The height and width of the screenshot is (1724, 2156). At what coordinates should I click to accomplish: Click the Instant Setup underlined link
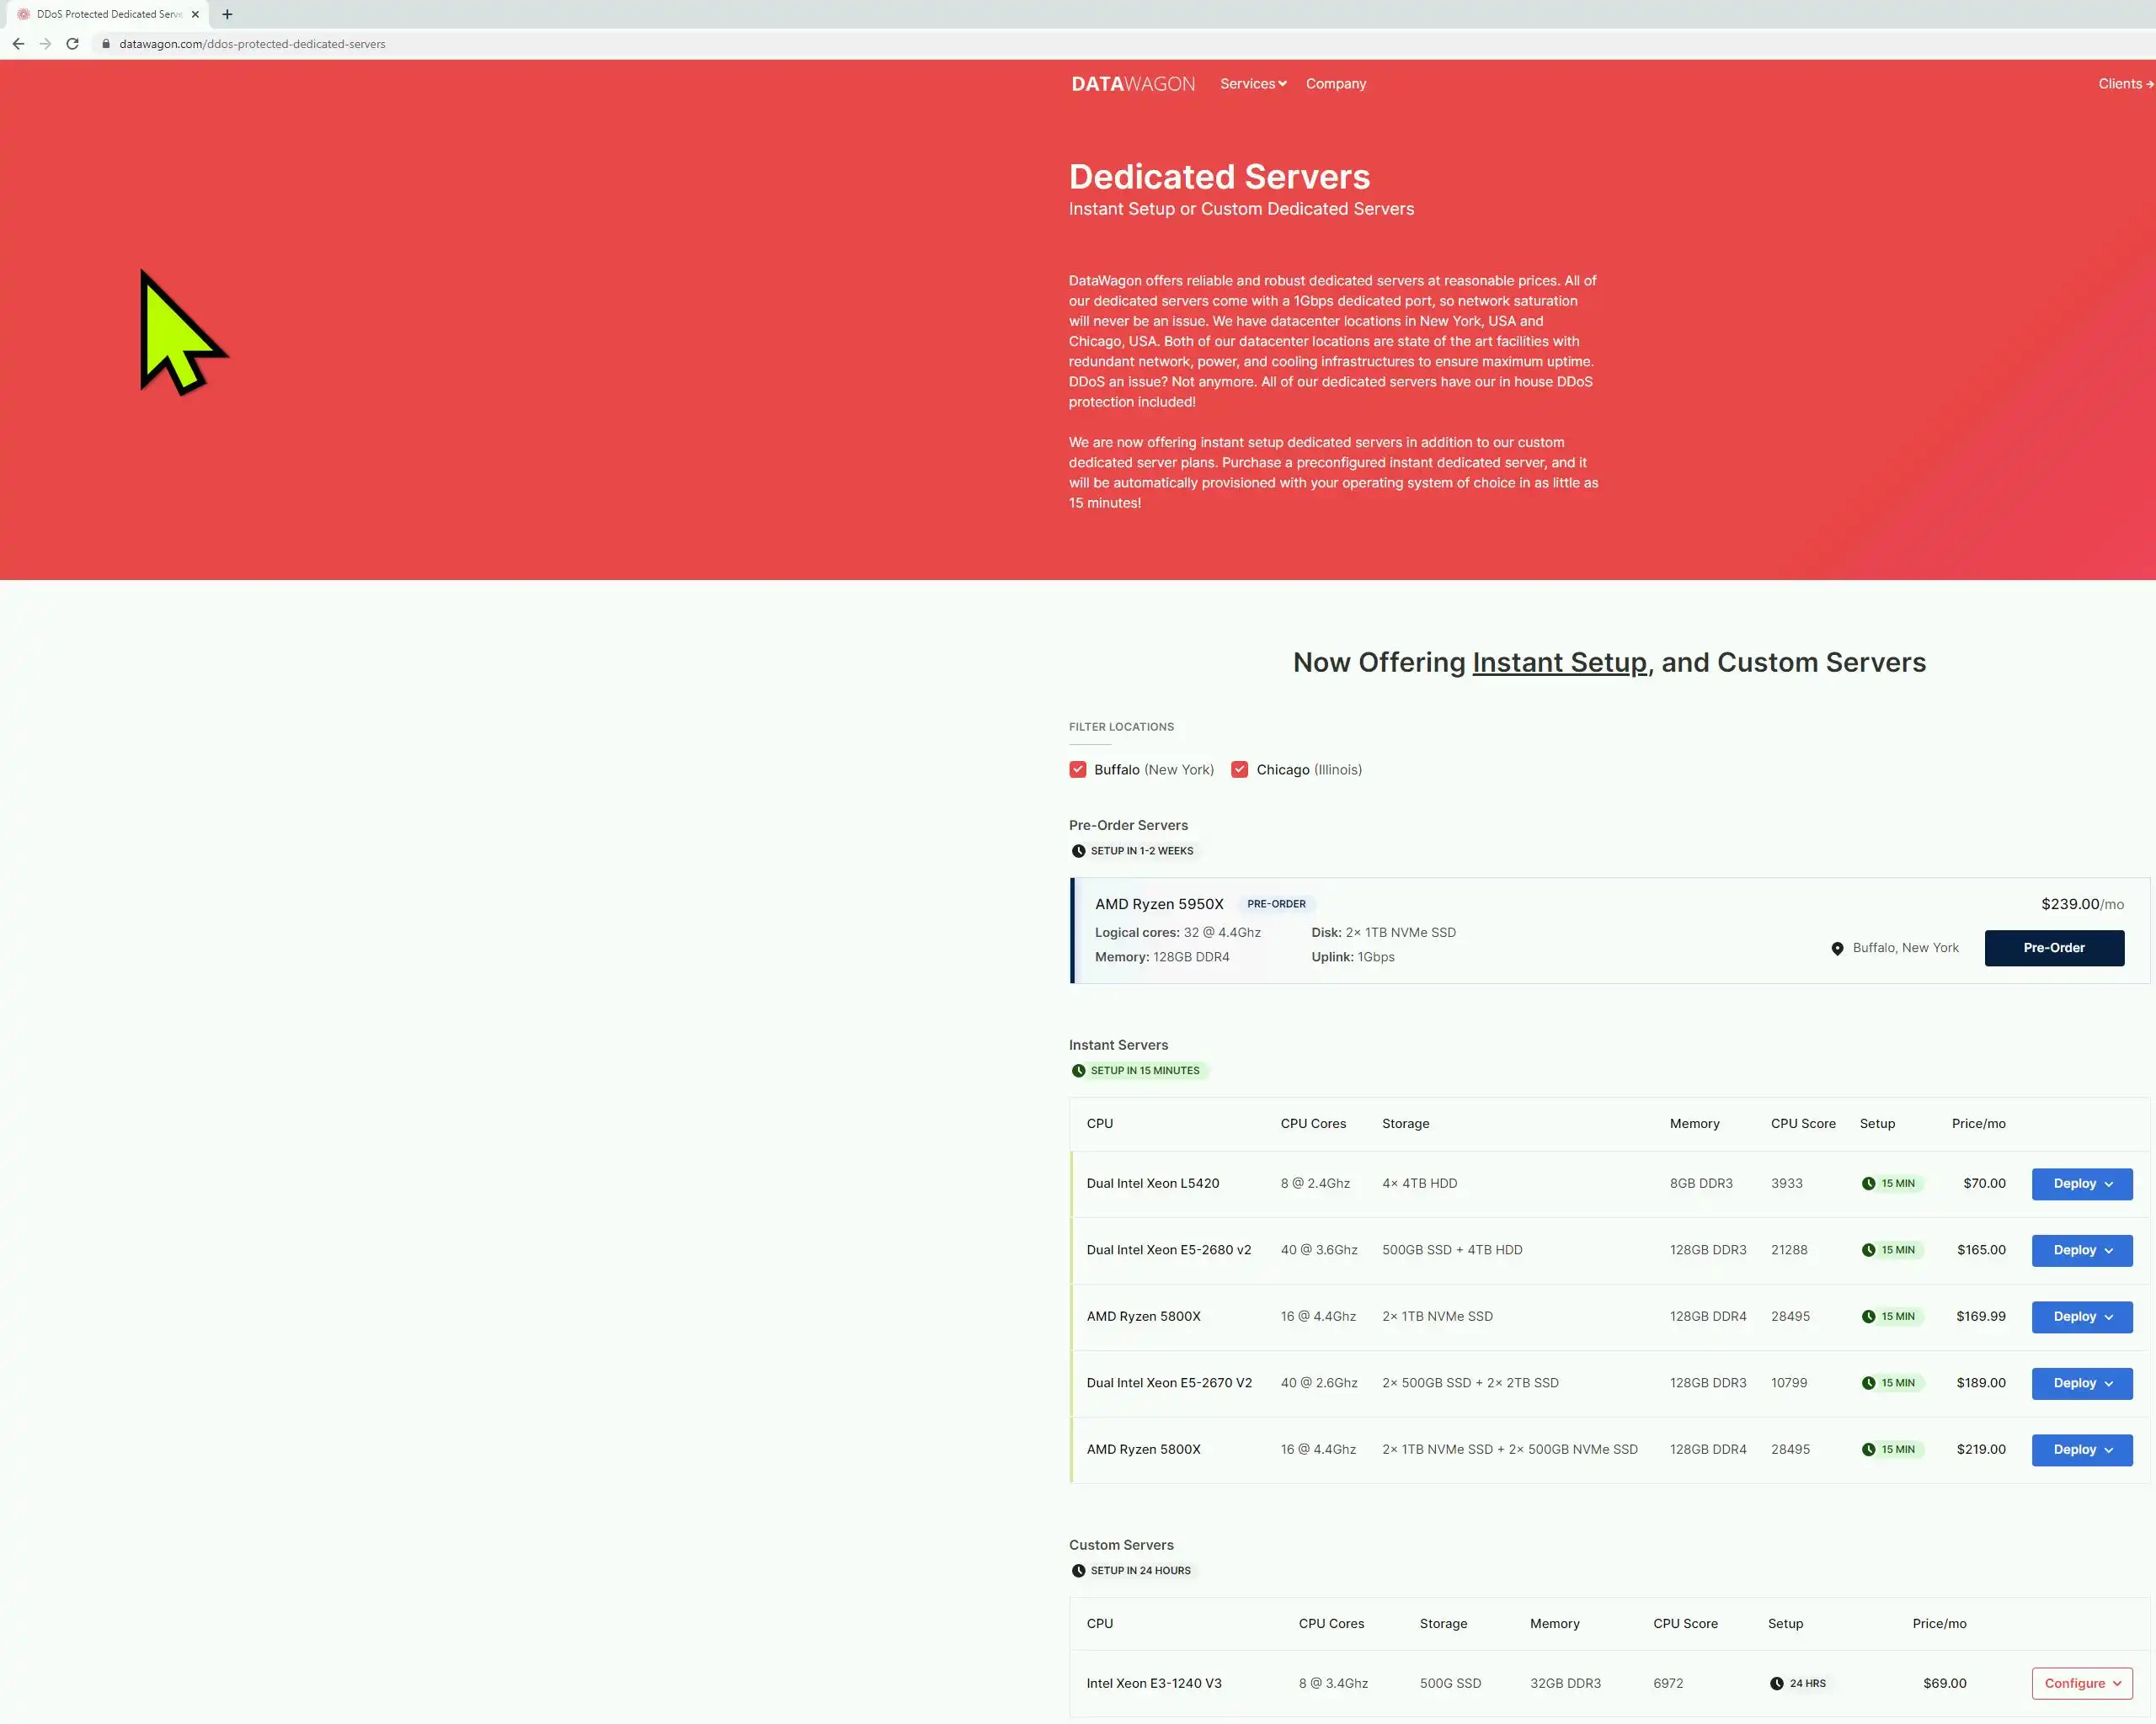tap(1558, 662)
